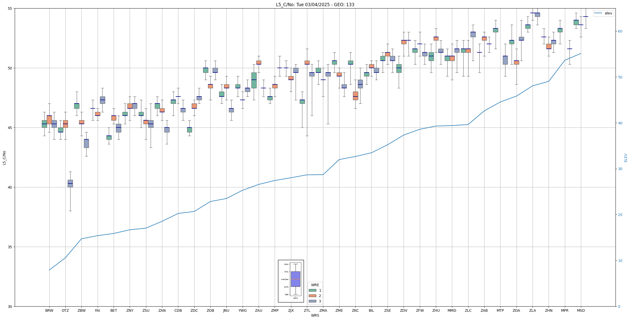Screen dimensions: 630x320
Task: Click the WRE legend title
Action: 315,285
